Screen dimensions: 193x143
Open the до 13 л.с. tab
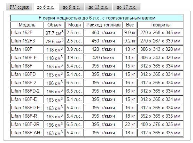click(x=98, y=7)
